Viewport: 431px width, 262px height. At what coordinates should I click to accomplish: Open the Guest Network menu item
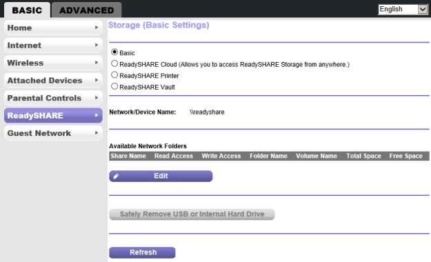53,133
